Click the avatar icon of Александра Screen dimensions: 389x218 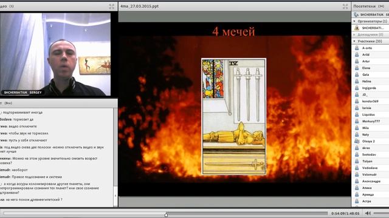click(x=357, y=181)
